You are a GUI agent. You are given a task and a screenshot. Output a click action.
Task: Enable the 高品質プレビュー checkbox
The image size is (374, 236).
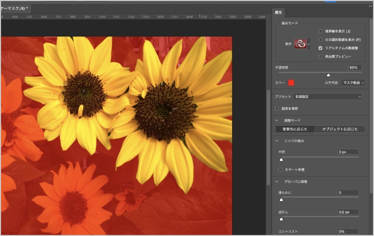point(320,56)
